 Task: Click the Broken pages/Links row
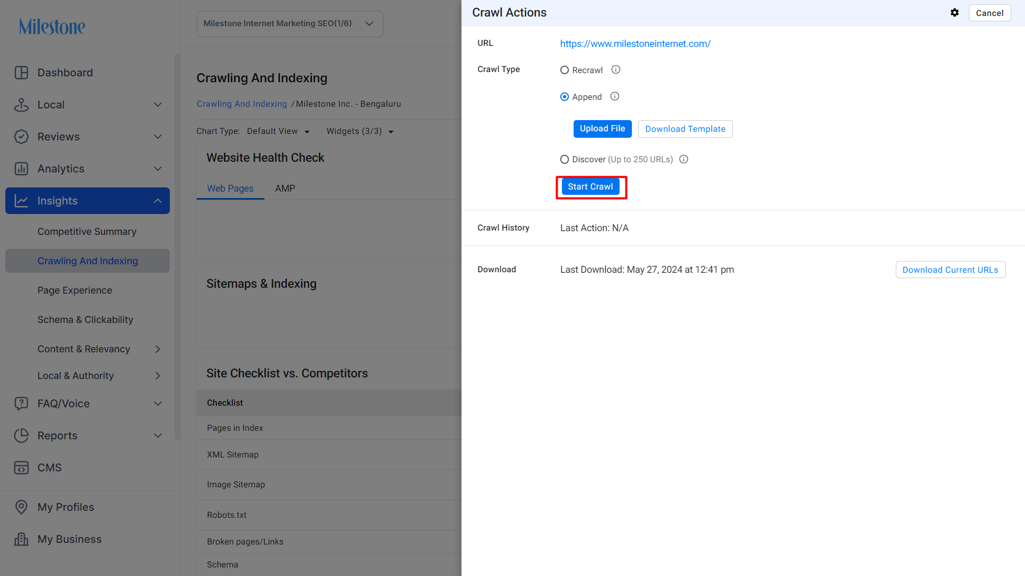(329, 542)
